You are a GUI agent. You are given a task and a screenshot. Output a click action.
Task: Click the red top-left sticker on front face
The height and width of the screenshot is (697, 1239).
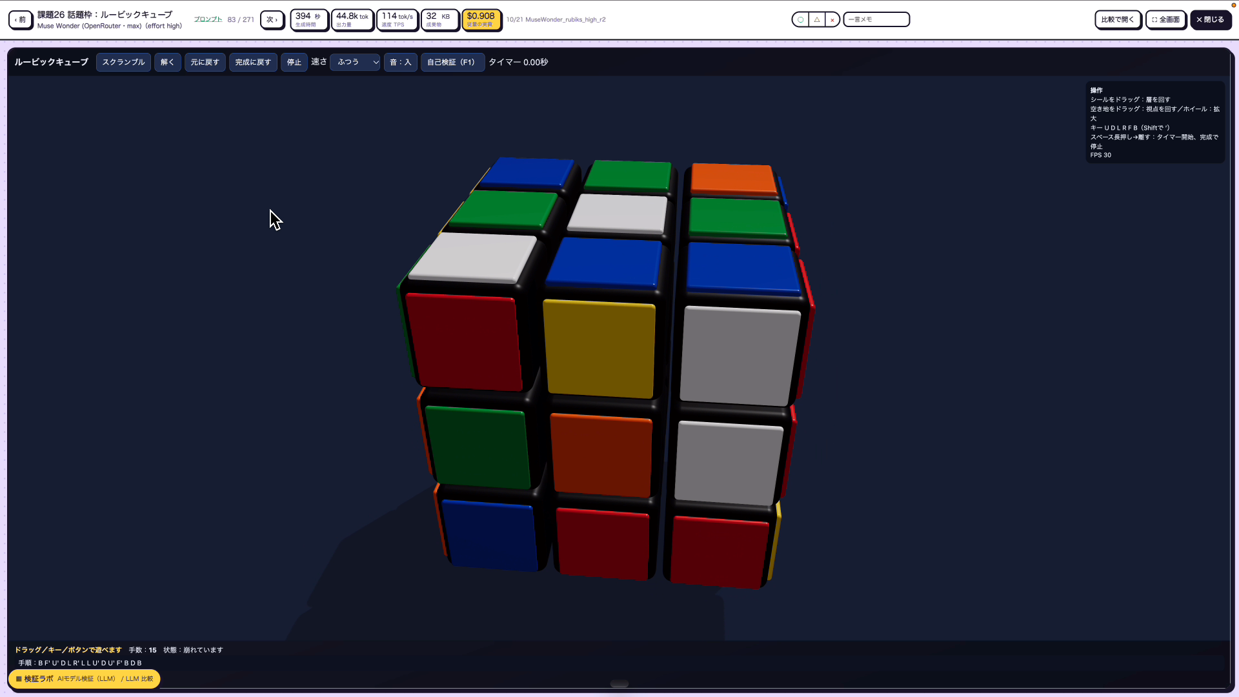(x=463, y=341)
